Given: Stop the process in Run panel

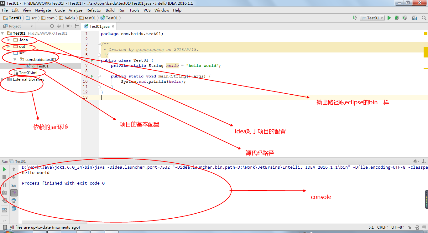Looking at the screenshot, I should click(4, 177).
